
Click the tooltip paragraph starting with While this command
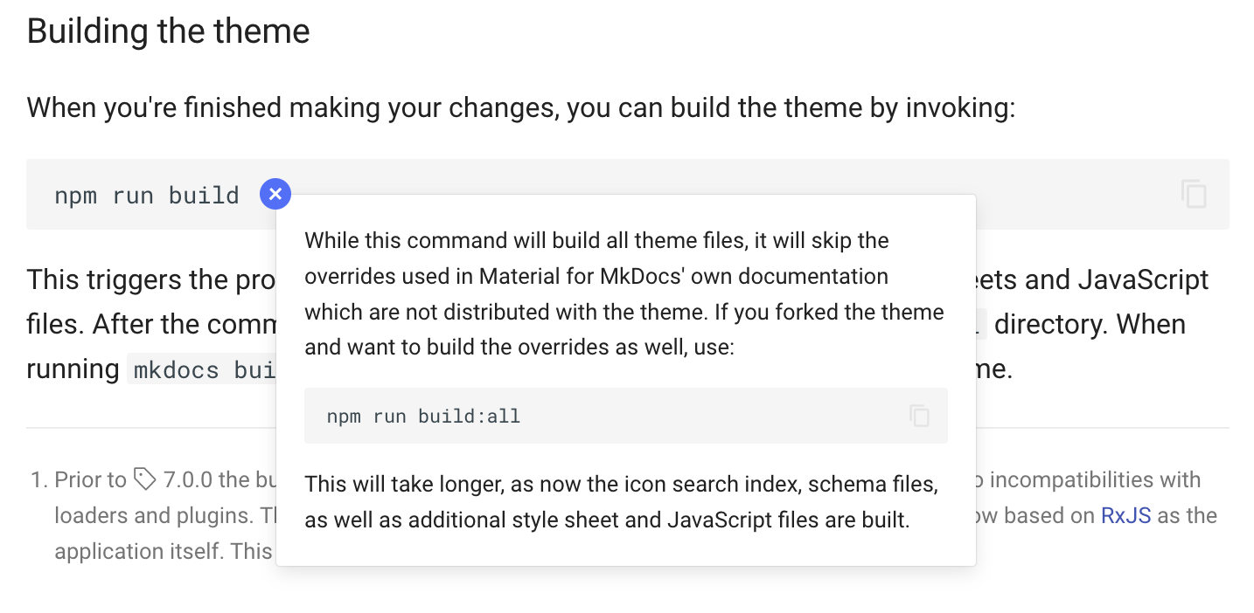[624, 293]
